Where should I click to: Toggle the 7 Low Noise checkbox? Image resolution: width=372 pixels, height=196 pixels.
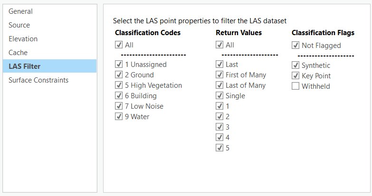[119, 106]
